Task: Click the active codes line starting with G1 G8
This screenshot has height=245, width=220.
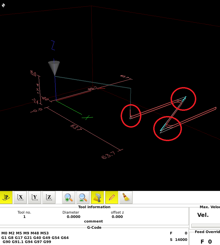Action: point(35,238)
